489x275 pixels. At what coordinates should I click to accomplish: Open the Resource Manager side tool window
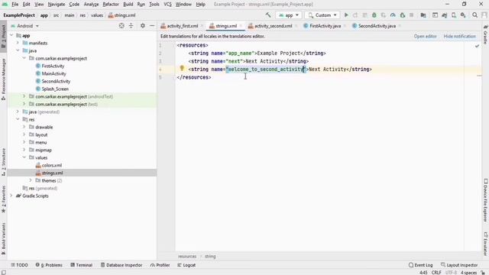point(3,79)
